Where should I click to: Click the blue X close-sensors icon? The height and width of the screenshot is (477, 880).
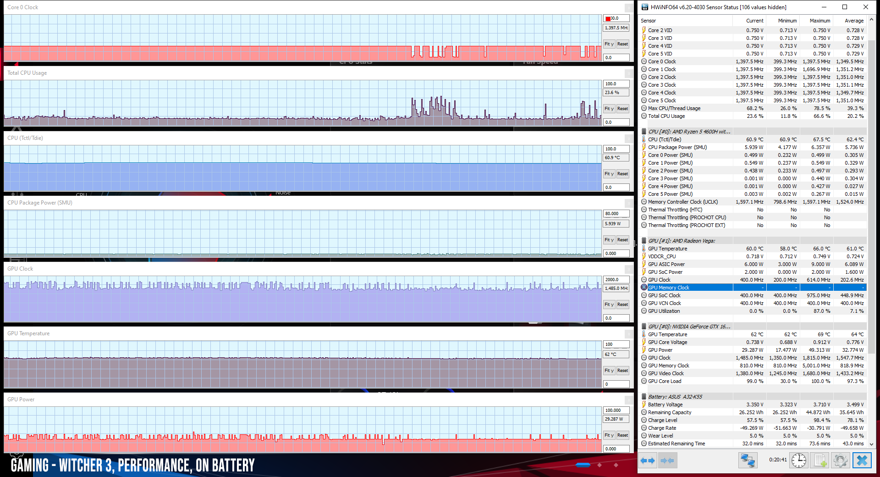[862, 460]
